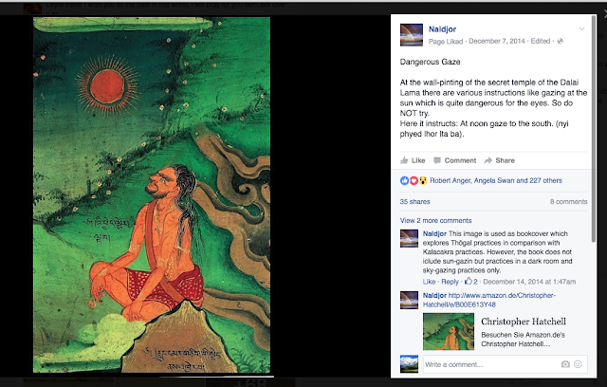Toggle Page Liked status
The height and width of the screenshot is (387, 607).
(x=446, y=41)
